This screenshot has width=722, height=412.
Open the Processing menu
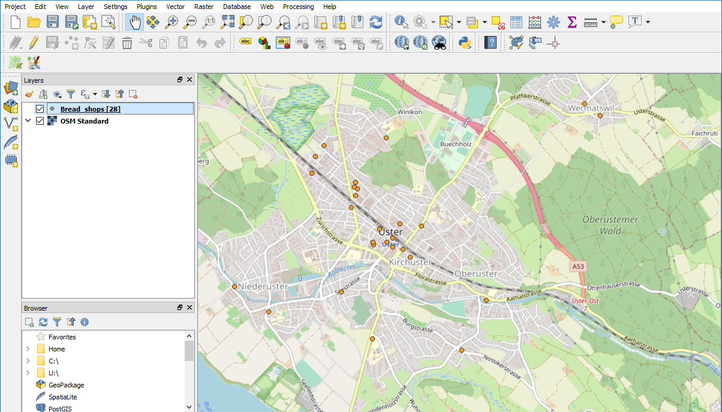click(x=298, y=7)
